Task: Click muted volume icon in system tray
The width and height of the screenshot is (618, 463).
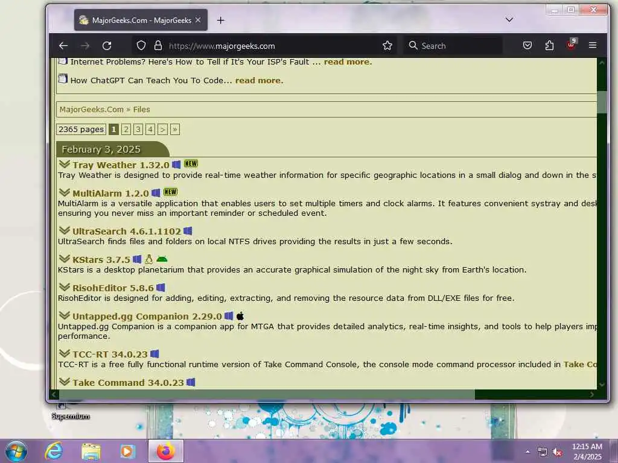Action: click(x=557, y=452)
